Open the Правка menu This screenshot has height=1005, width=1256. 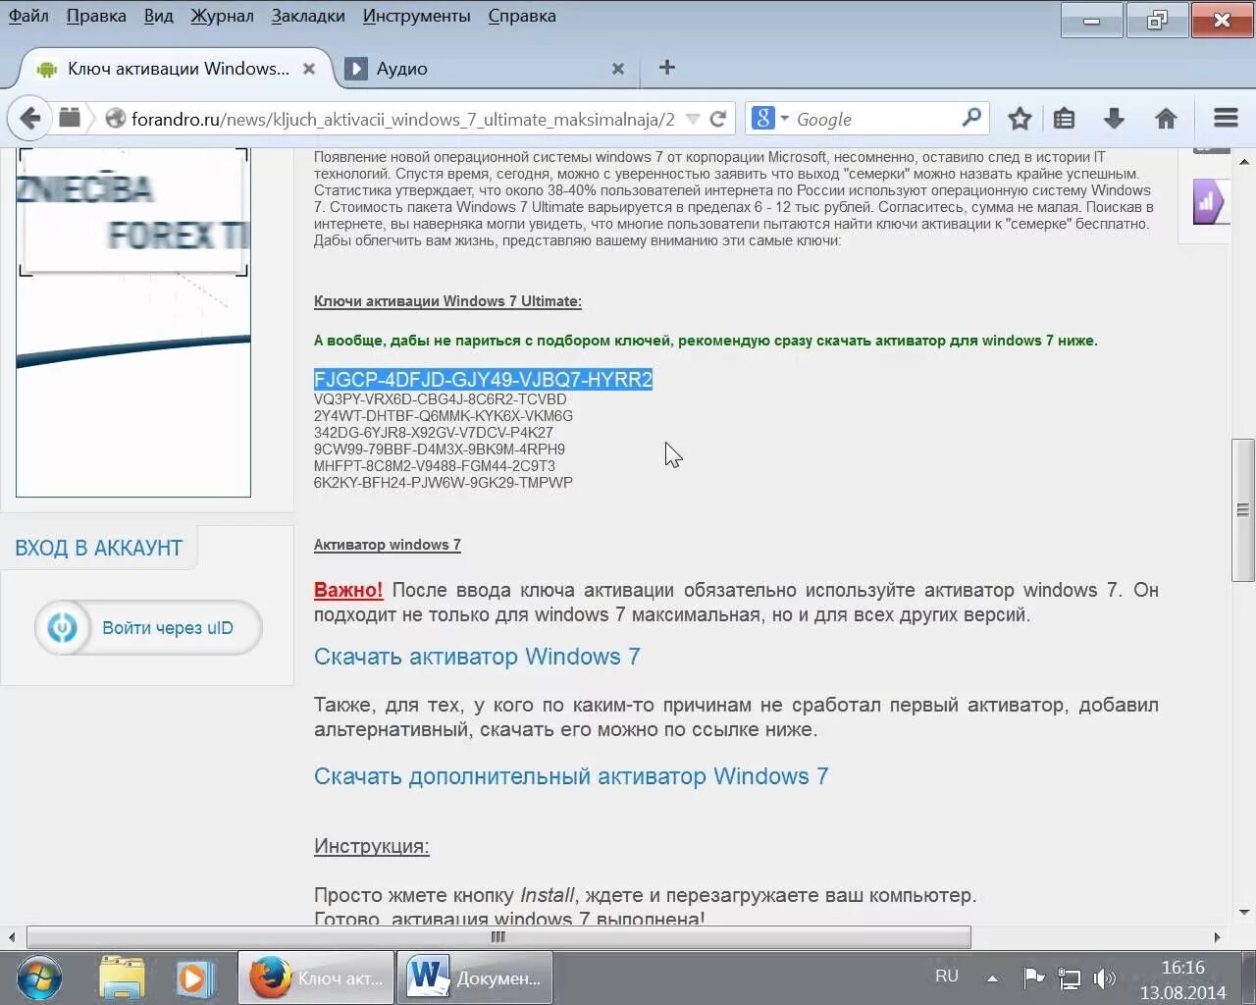[x=96, y=16]
